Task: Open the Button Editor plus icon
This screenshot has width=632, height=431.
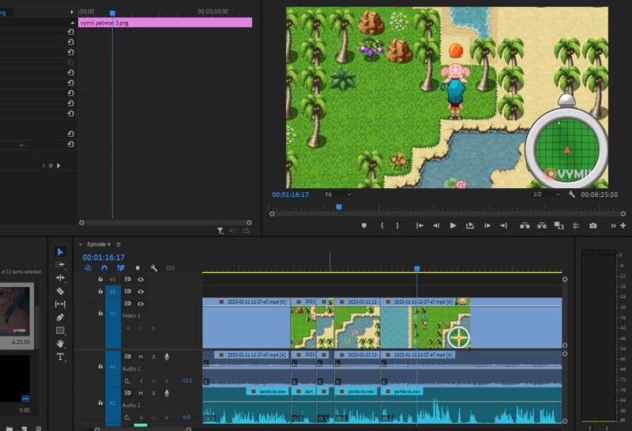Action: 623,225
